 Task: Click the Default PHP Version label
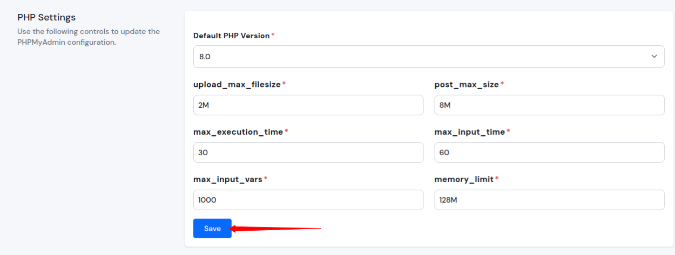tap(232, 36)
